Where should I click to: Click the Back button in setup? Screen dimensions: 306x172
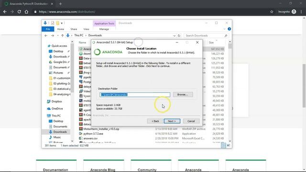point(155,121)
